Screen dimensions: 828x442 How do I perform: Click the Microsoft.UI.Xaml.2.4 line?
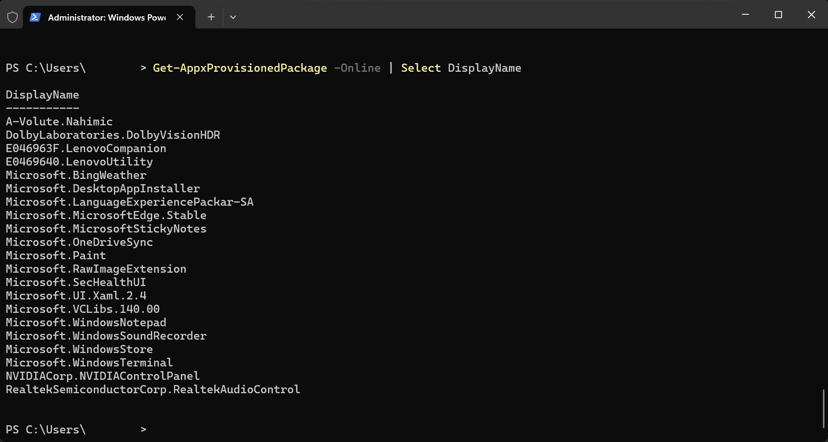click(x=76, y=296)
